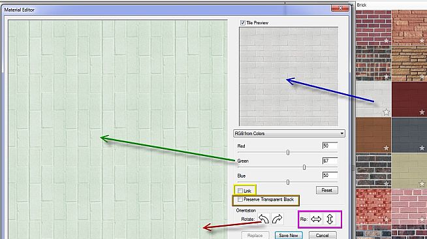The image size is (427, 239).
Task: Favorite star on the dark red brick
Action: [x=422, y=112]
